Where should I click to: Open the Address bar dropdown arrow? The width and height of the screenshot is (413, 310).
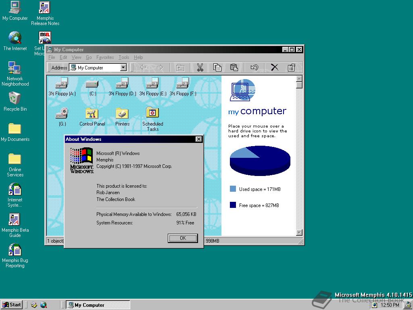[123, 67]
